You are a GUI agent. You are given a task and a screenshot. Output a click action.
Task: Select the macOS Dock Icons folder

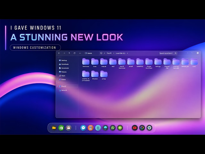point(122,64)
